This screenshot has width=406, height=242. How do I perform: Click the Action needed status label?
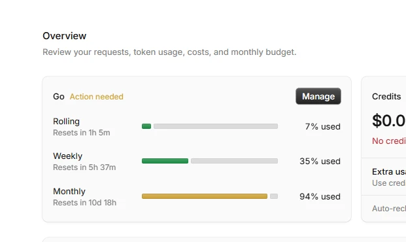point(96,97)
